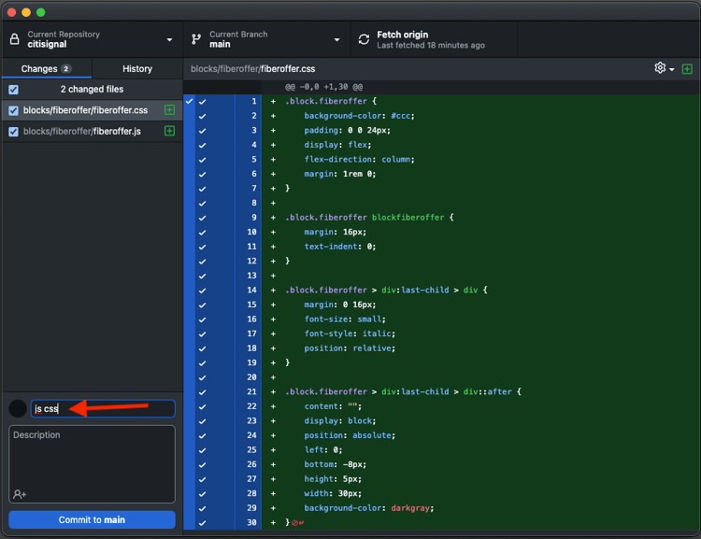Click added-file icon for fiberoffer.css

tap(169, 110)
